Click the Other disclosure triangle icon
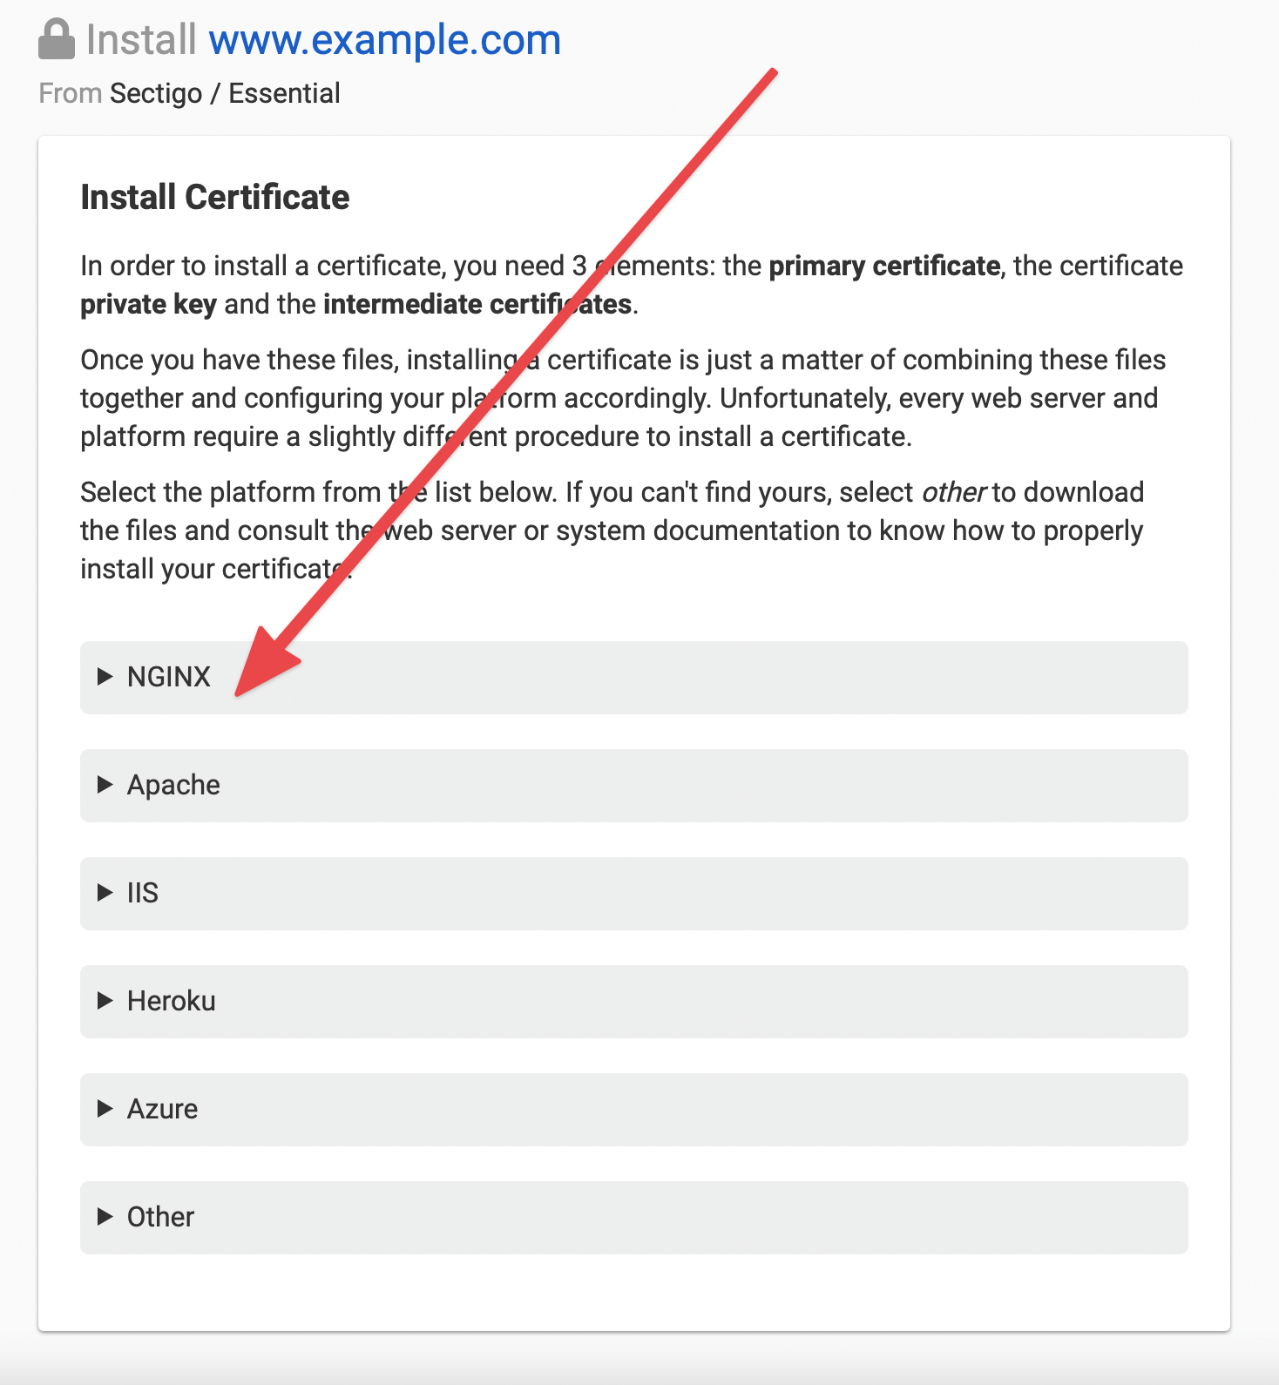The width and height of the screenshot is (1279, 1385). (x=105, y=1217)
